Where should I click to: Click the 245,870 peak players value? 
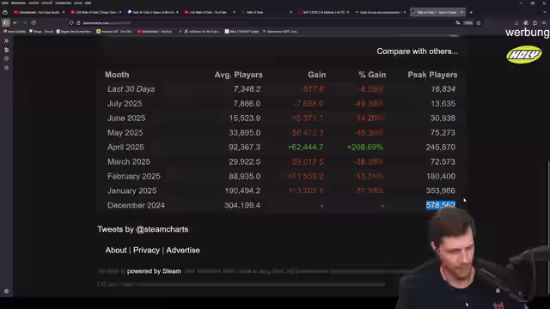(x=441, y=147)
